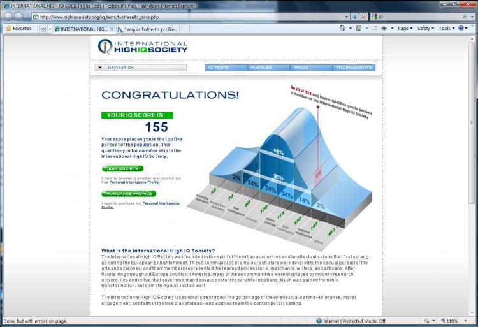The width and height of the screenshot is (478, 327).
Task: Open the Feeds button dropdown arrow
Action: tap(366, 28)
